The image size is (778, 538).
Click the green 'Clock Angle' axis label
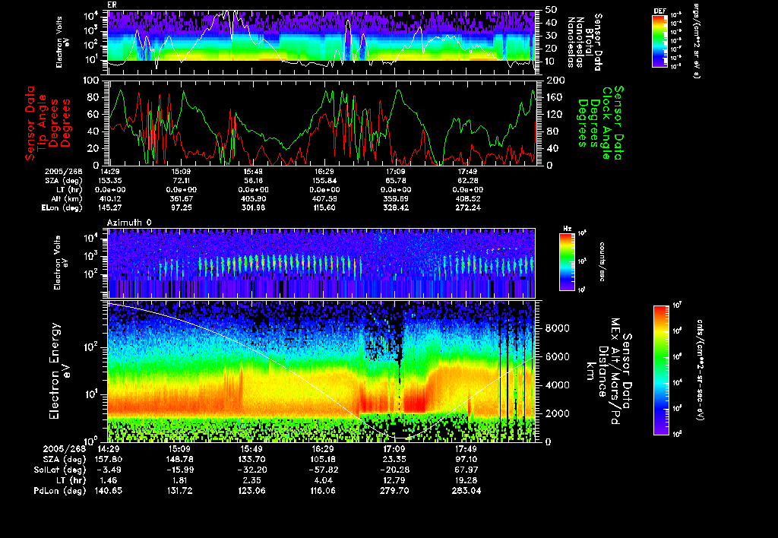click(x=606, y=122)
